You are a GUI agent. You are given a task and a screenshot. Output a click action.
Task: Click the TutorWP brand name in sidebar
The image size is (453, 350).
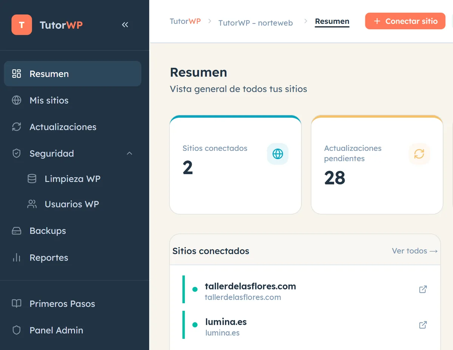61,25
